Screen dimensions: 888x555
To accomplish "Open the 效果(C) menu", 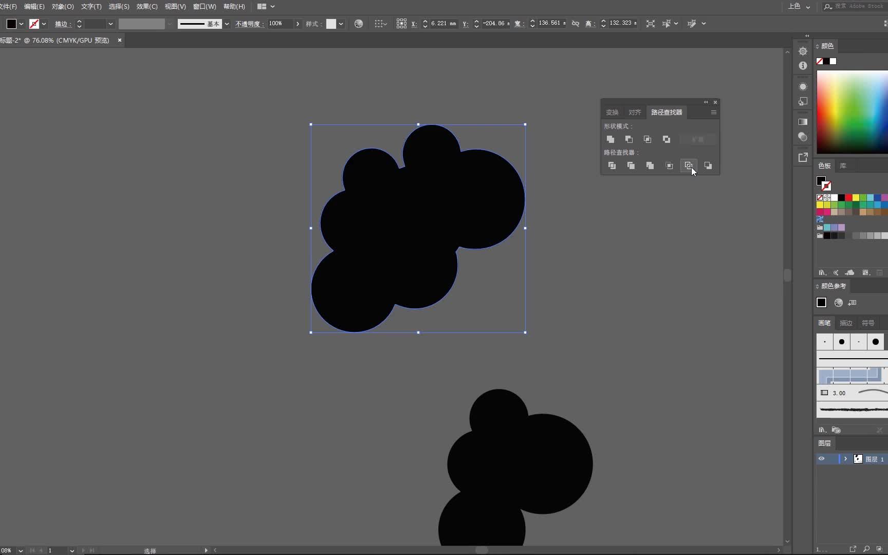I will pos(147,7).
